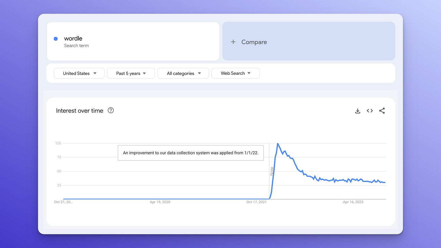Click the Search term label under wordle
The width and height of the screenshot is (441, 248).
coord(76,46)
